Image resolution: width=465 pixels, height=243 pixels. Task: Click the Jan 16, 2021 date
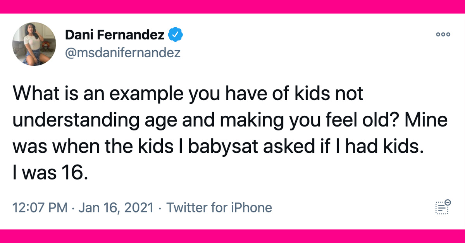(x=116, y=208)
